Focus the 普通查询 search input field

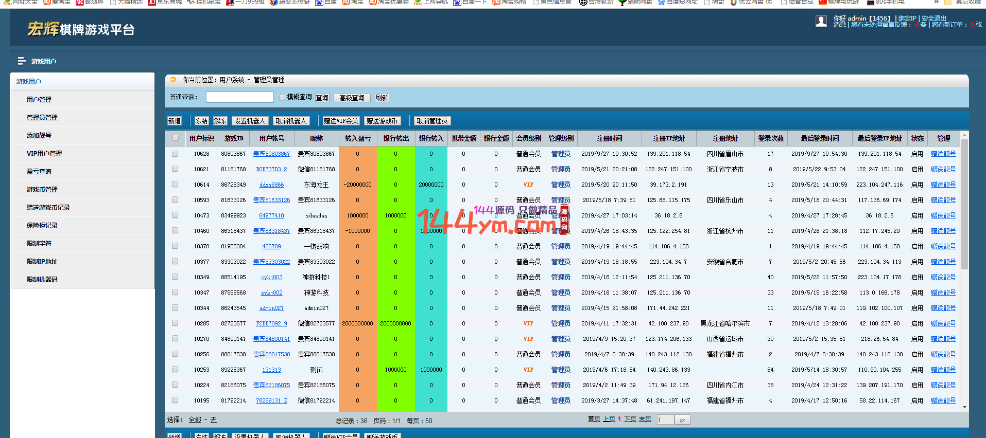coord(239,97)
